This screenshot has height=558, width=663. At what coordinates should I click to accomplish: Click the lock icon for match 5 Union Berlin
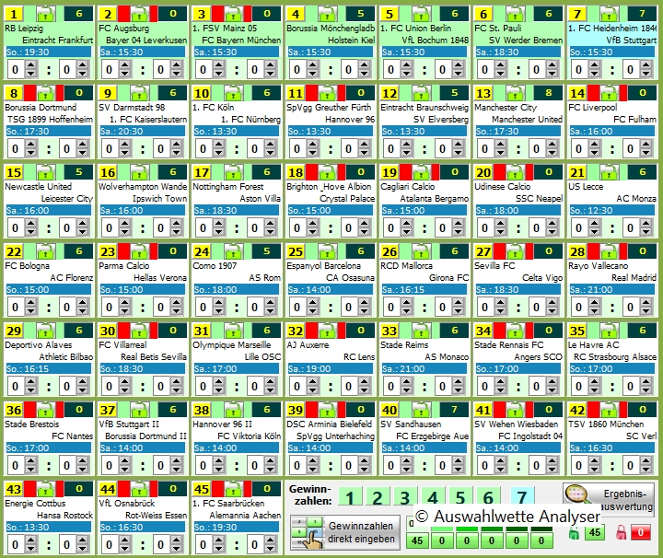[422, 15]
